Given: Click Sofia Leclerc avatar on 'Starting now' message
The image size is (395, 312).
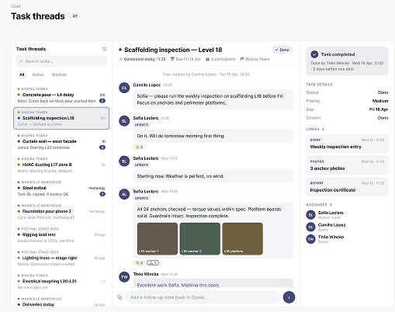Looking at the screenshot, I should 124,161.
